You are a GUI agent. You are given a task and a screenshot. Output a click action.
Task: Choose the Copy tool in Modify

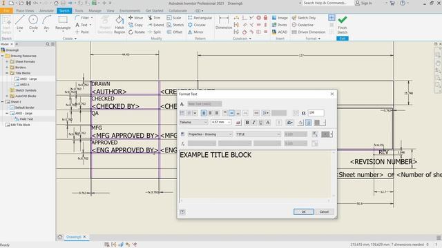135,25
